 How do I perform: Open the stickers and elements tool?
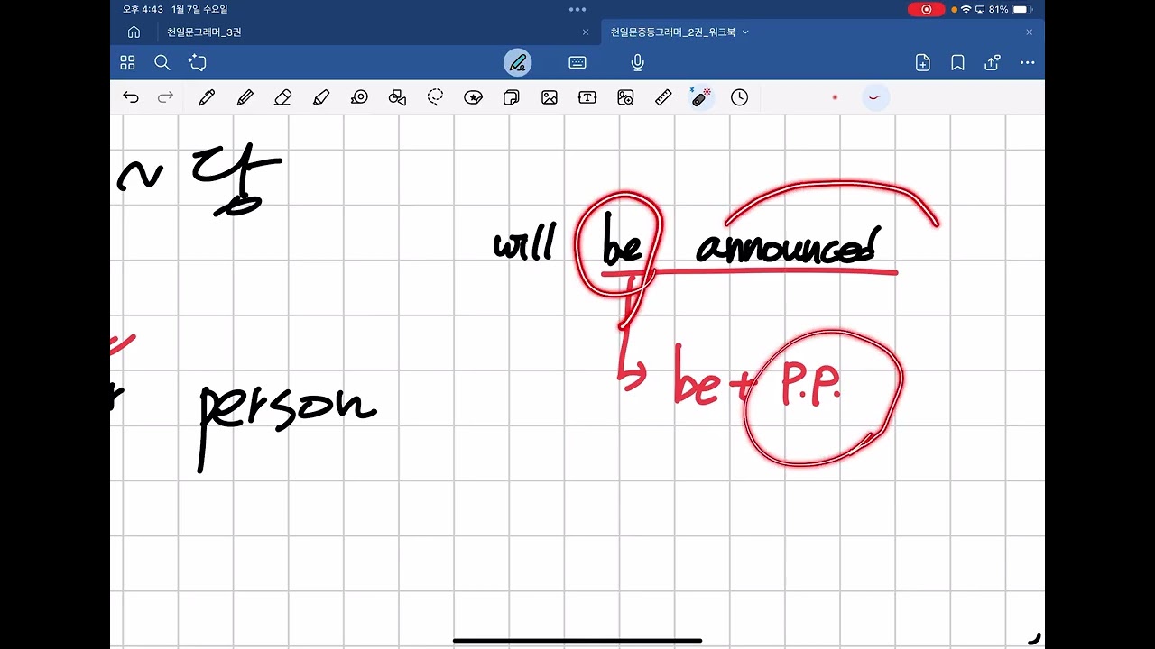click(473, 97)
